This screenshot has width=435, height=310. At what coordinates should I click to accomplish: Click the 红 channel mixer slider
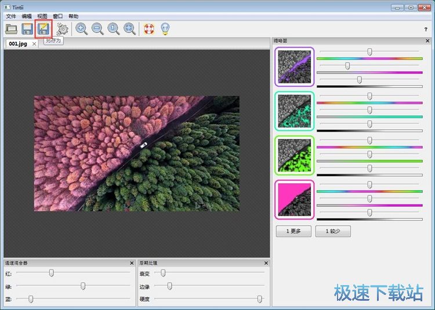[x=52, y=272]
